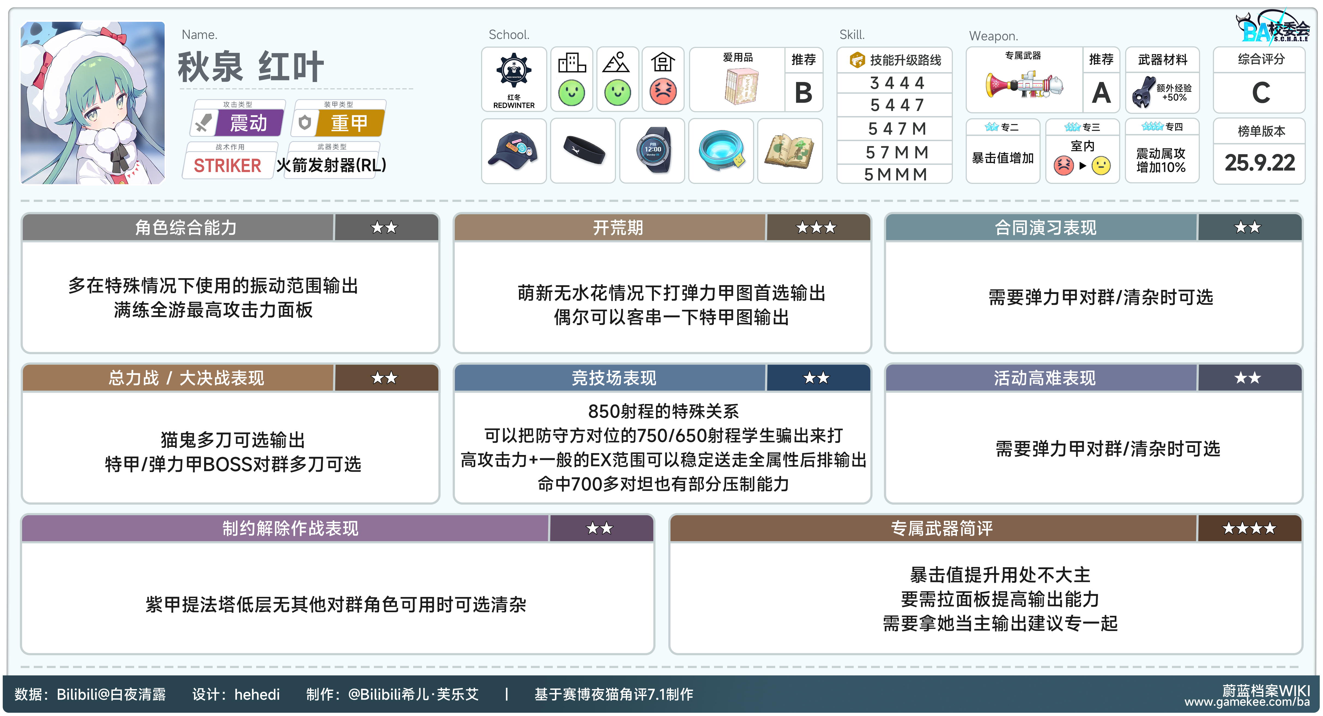Screen dimensions: 1323x716
Task: Click the 竞技场表现 section header
Action: pos(614,378)
